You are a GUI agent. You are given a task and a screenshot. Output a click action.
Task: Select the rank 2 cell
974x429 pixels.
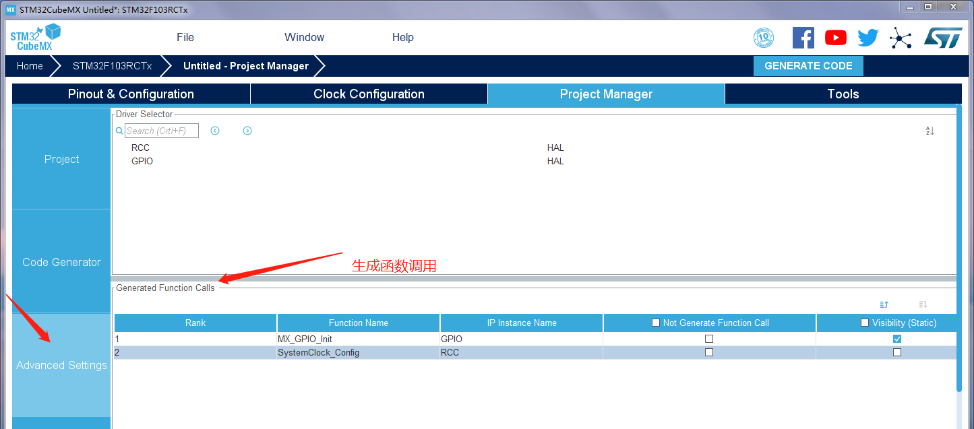coord(195,352)
